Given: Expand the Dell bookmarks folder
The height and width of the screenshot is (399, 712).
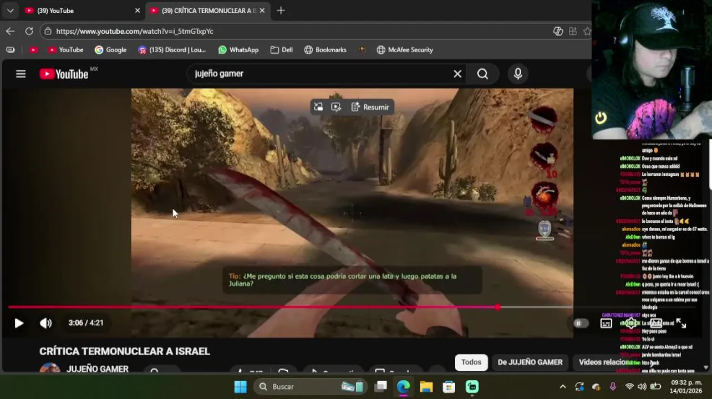Looking at the screenshot, I should pyautogui.click(x=282, y=50).
